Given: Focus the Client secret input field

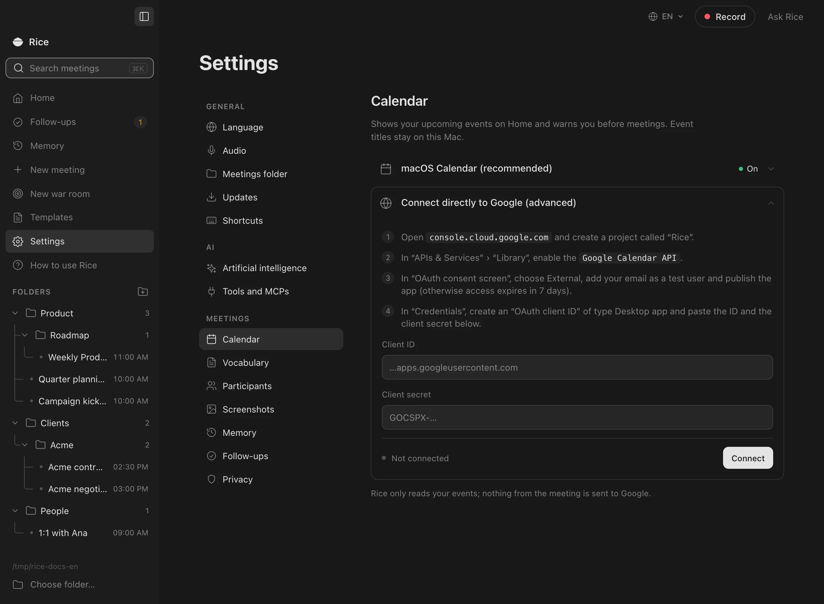Looking at the screenshot, I should (x=577, y=417).
